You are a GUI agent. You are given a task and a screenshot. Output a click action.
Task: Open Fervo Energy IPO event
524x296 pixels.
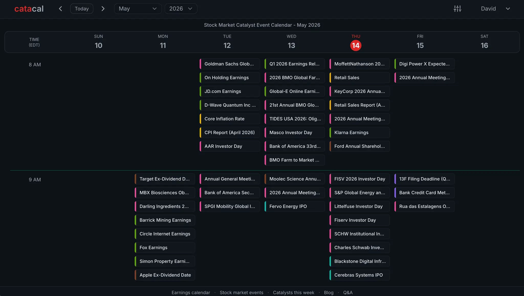click(295, 206)
